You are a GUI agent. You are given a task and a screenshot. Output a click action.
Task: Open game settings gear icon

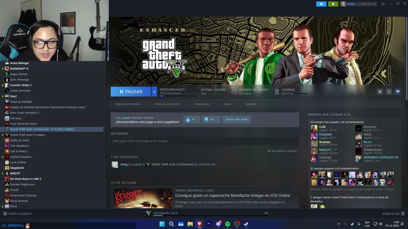380,92
